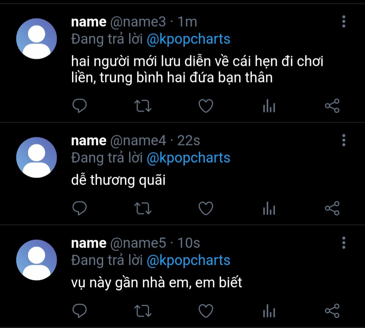Retweet the @name3 reply
Image resolution: width=365 pixels, height=328 pixels.
pyautogui.click(x=143, y=106)
